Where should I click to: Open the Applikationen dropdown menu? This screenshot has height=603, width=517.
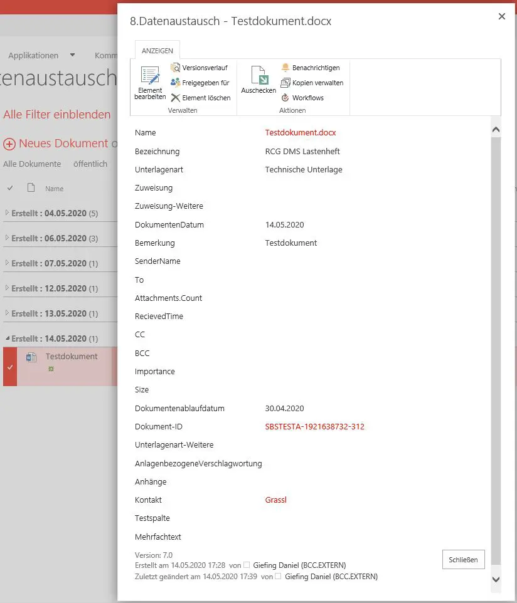71,55
